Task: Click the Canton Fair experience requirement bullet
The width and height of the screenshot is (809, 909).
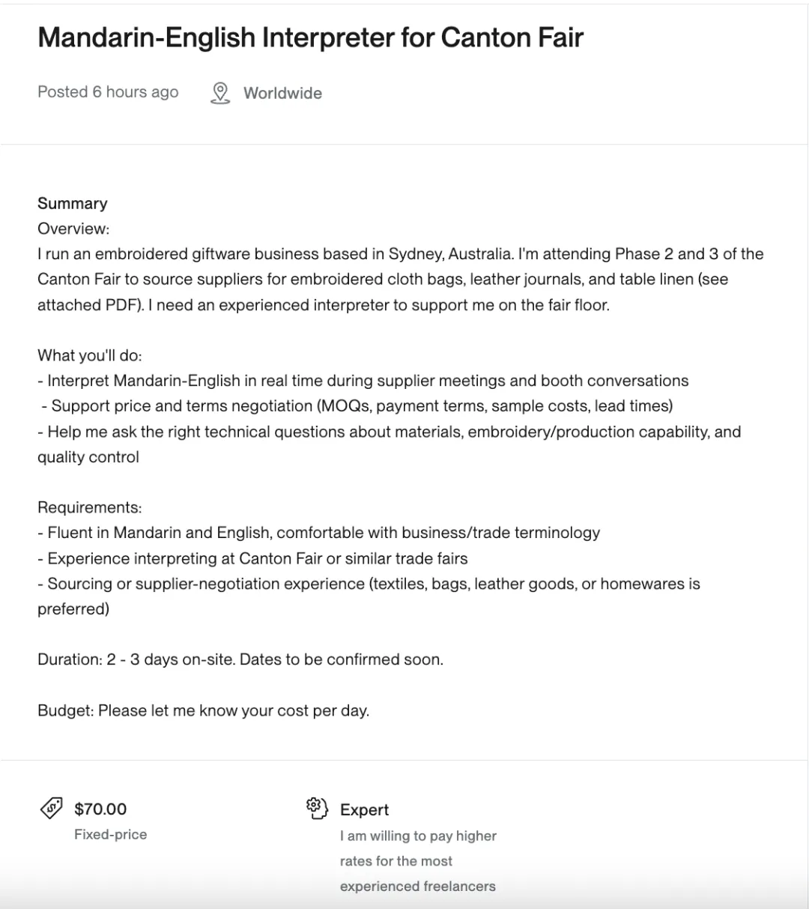Action: pyautogui.click(x=252, y=558)
